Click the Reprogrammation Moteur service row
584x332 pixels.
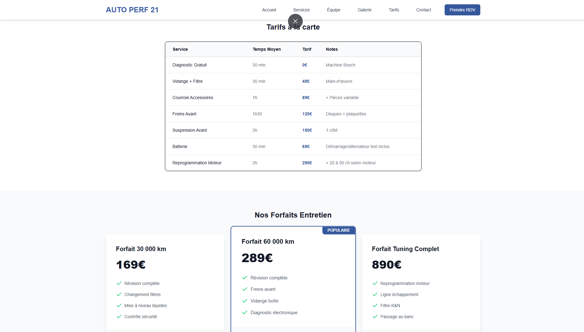(x=293, y=163)
